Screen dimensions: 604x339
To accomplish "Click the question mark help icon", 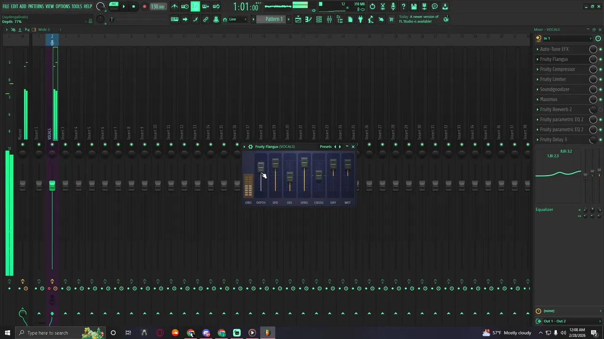I will click(403, 7).
